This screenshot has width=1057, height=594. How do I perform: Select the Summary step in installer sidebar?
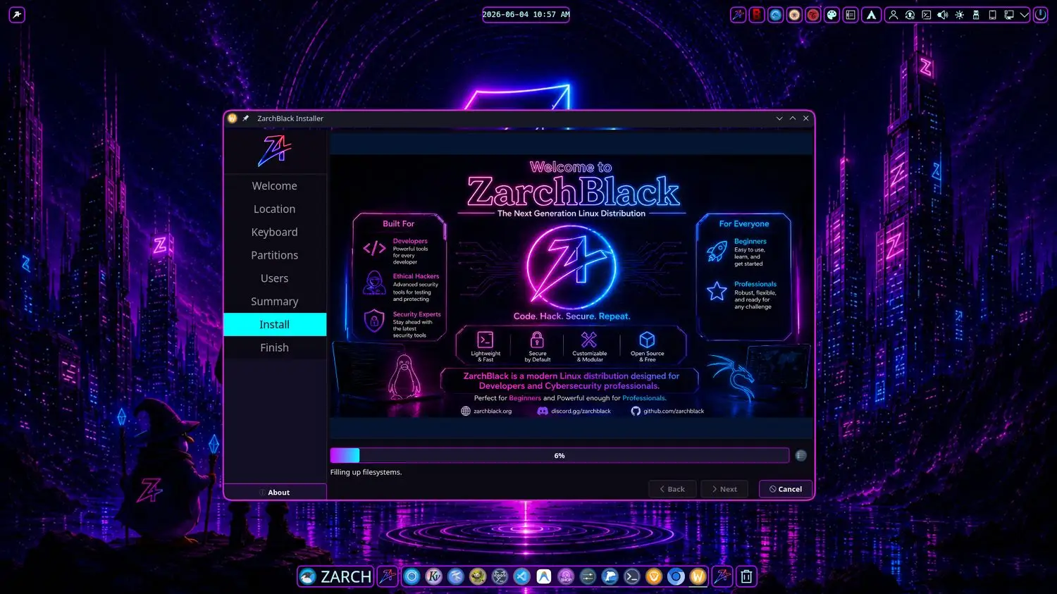(x=275, y=302)
